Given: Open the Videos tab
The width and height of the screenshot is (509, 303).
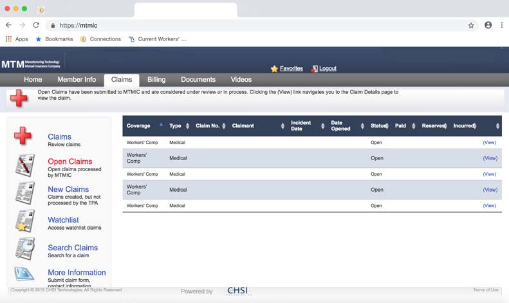Looking at the screenshot, I should (241, 80).
